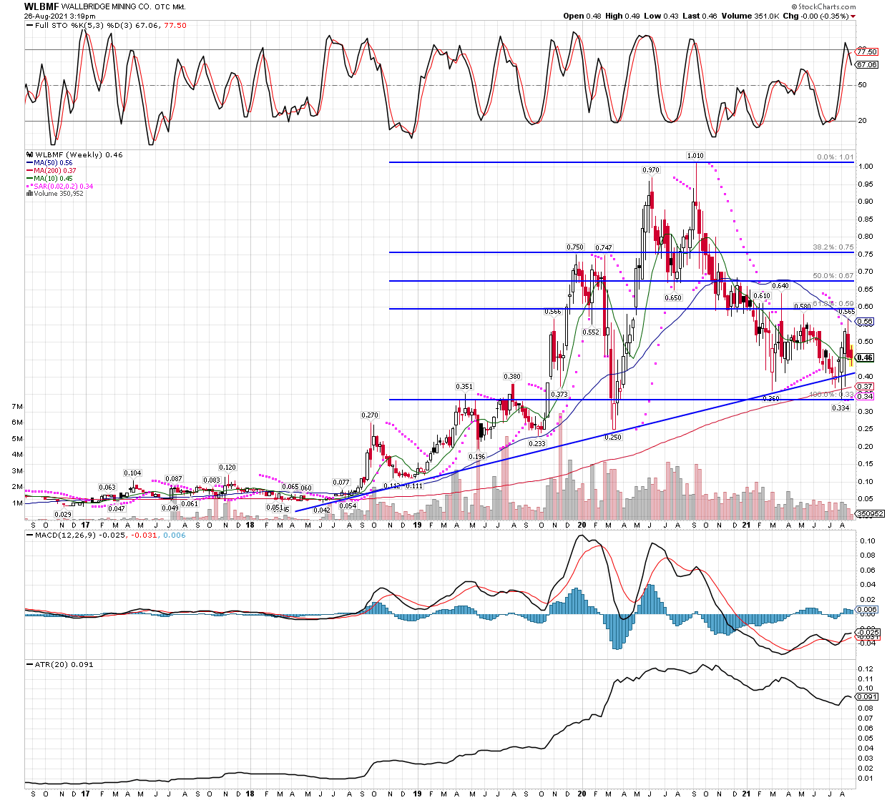The height and width of the screenshot is (800, 887).
Task: Click the OTC Mkt. exchange label
Action: [170, 6]
